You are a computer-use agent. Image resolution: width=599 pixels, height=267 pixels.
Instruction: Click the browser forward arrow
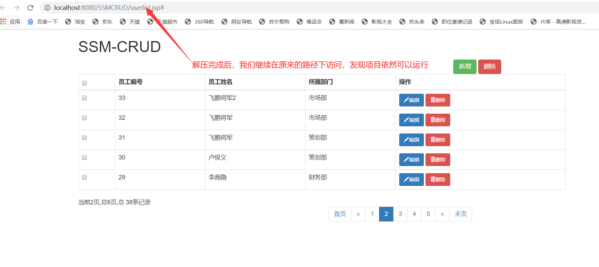click(16, 8)
